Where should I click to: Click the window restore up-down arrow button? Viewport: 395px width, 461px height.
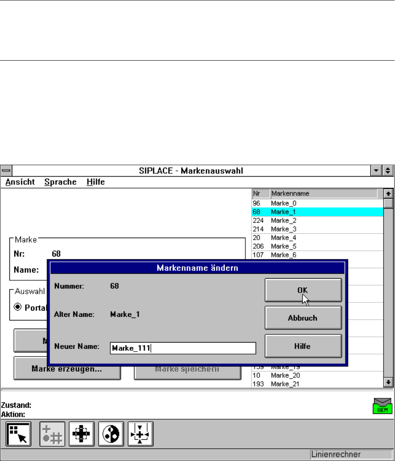coord(388,170)
